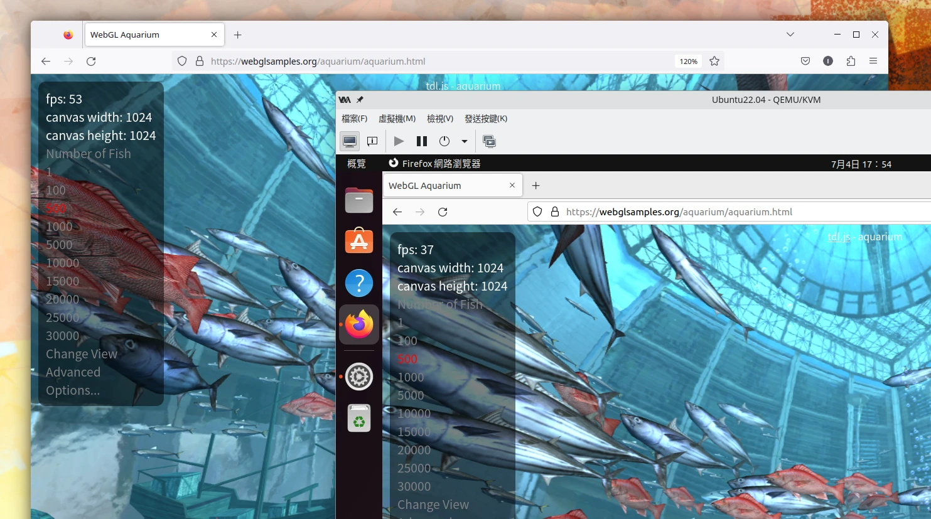Bookmark this page with the star icon

pos(714,61)
